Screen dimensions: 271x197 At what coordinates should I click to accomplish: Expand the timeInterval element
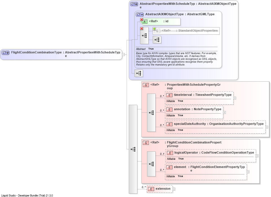[235, 98]
